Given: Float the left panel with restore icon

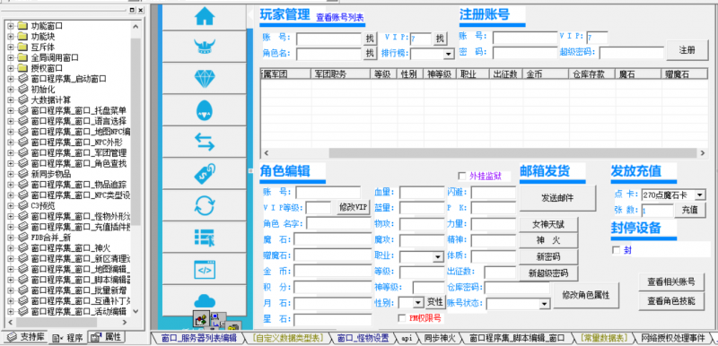Looking at the screenshot, I should point(132,10).
